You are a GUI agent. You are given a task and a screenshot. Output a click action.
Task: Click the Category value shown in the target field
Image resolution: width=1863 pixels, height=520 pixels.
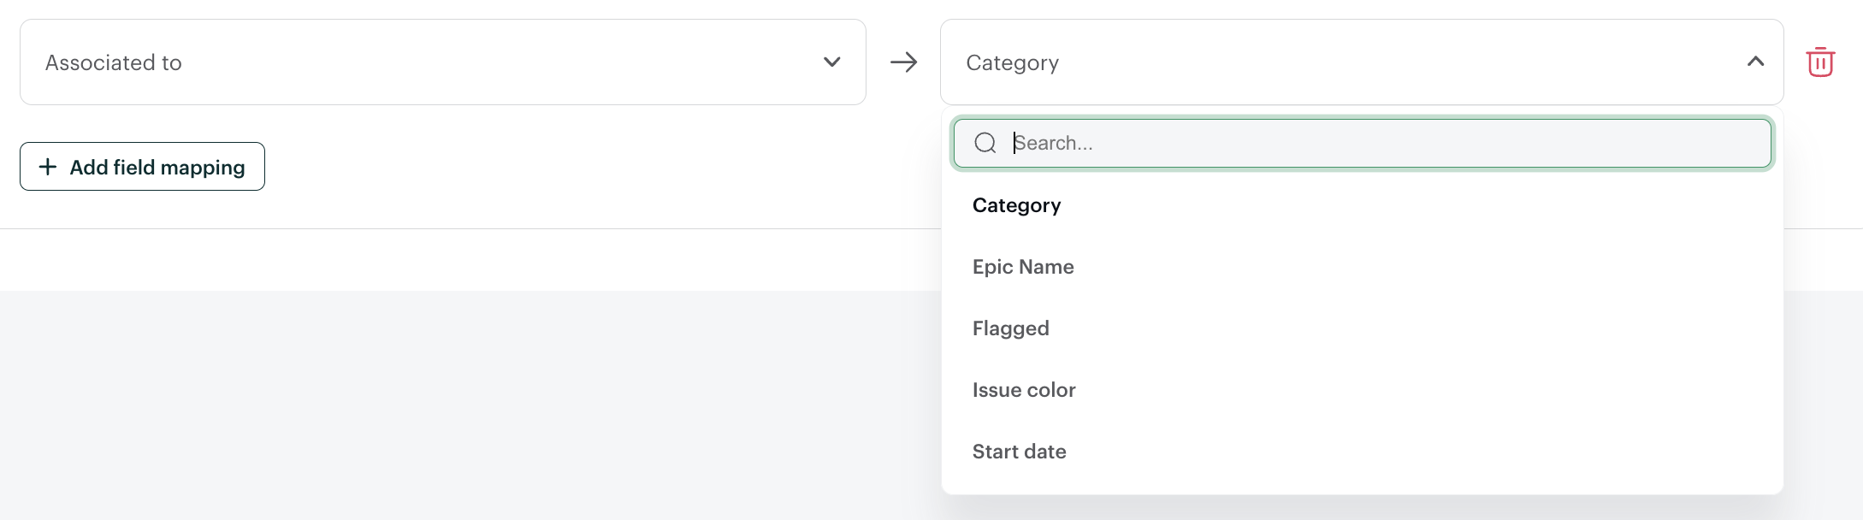(1012, 63)
